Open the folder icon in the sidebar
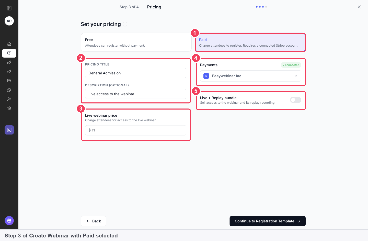The image size is (368, 241). click(x=9, y=81)
